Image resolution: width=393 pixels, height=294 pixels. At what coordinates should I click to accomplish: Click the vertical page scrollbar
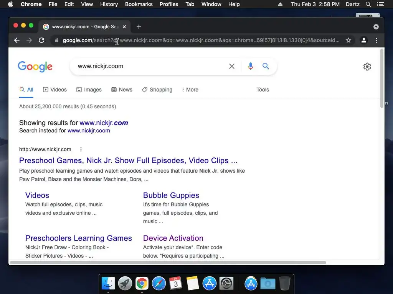(x=382, y=78)
